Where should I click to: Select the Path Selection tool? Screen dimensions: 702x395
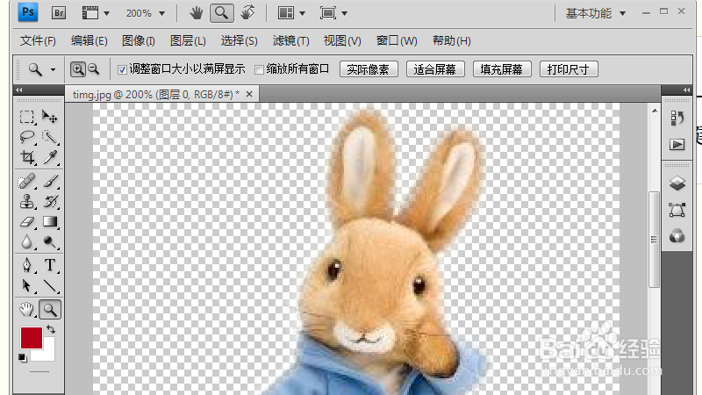[27, 286]
